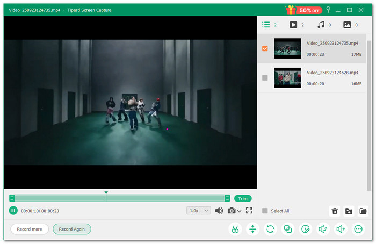The height and width of the screenshot is (244, 376).
Task: Open the video merger tool
Action: point(288,229)
